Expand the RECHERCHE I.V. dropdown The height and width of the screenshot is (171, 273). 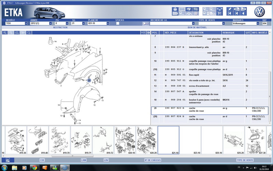coord(193,23)
